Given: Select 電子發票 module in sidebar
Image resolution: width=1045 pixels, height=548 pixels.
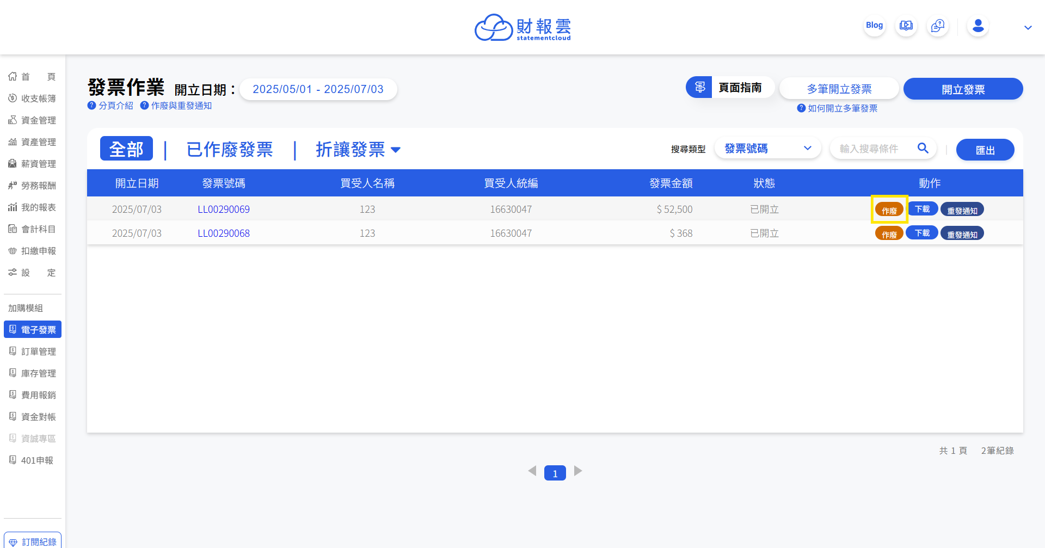Looking at the screenshot, I should (x=33, y=329).
